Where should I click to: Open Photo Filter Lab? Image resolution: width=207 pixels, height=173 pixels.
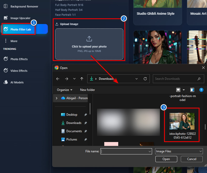pos(20,29)
